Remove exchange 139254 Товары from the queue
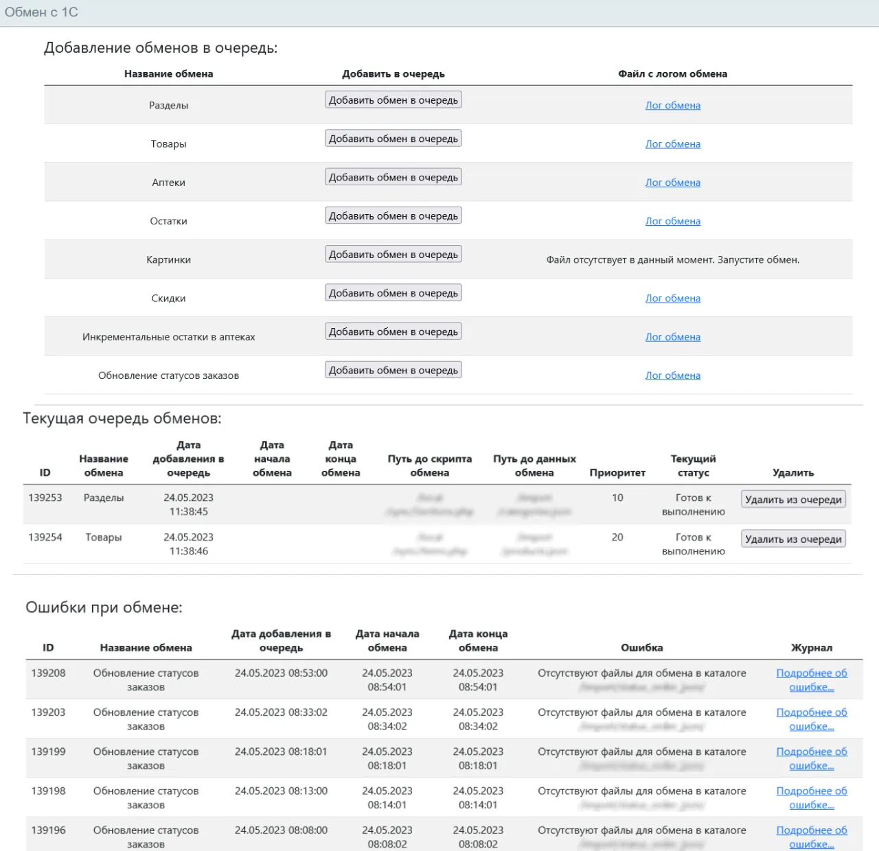The image size is (879, 851). point(793,539)
